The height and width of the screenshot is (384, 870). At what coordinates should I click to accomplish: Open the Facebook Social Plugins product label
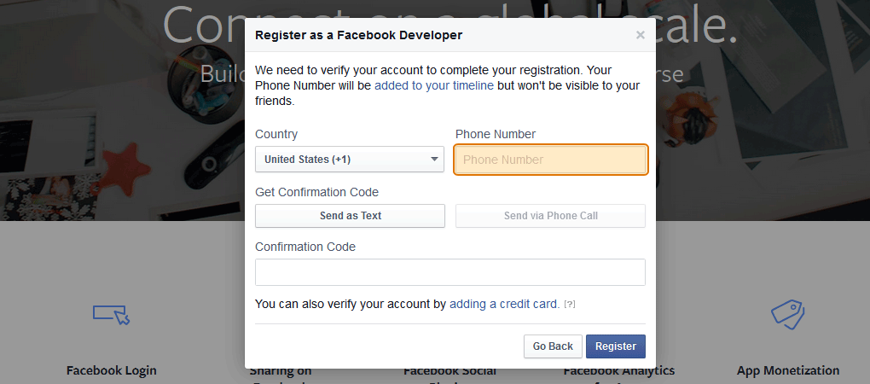pos(449,371)
